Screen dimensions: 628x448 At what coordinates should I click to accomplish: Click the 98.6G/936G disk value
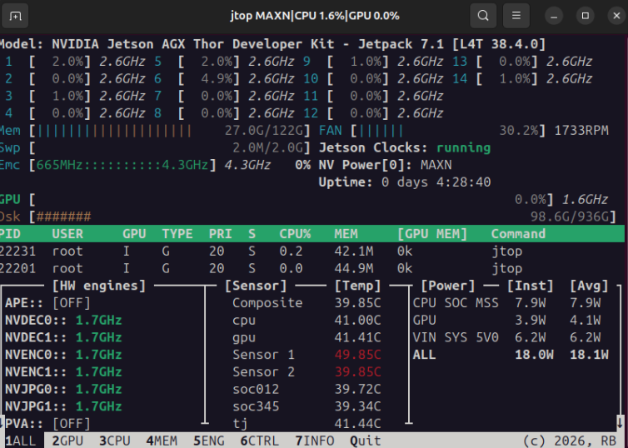570,217
